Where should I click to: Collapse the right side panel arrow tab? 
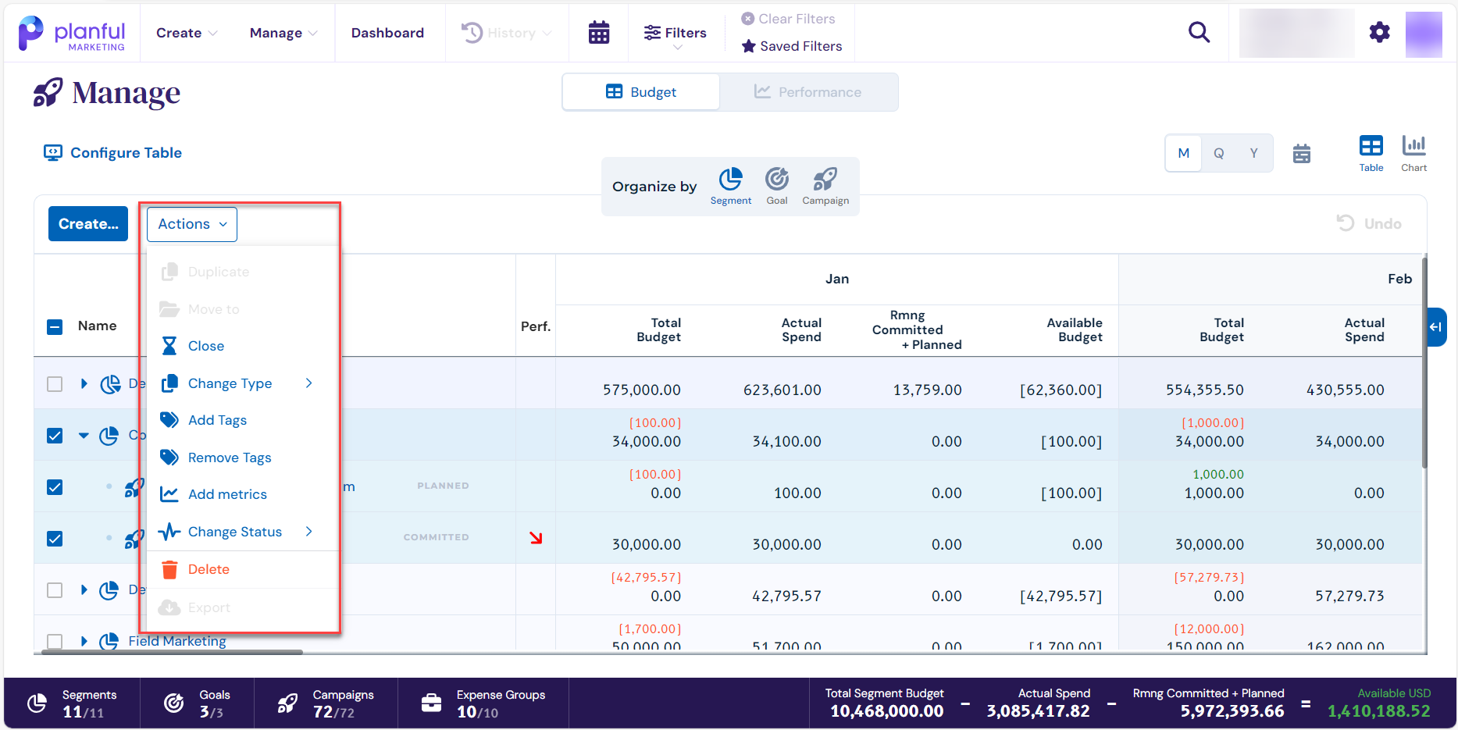point(1436,326)
